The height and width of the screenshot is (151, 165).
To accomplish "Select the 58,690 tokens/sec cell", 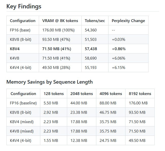I will coord(91,58).
